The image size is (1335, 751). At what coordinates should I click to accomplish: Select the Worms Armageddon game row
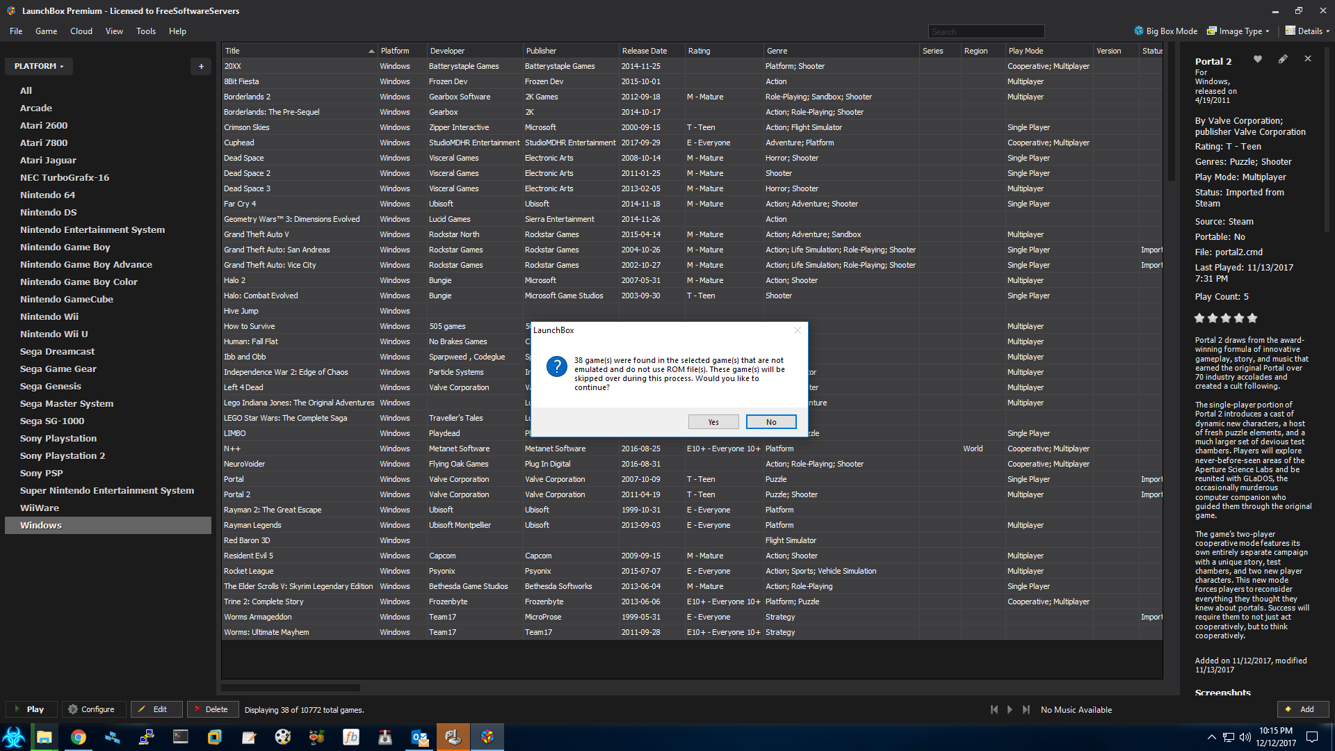(x=692, y=617)
